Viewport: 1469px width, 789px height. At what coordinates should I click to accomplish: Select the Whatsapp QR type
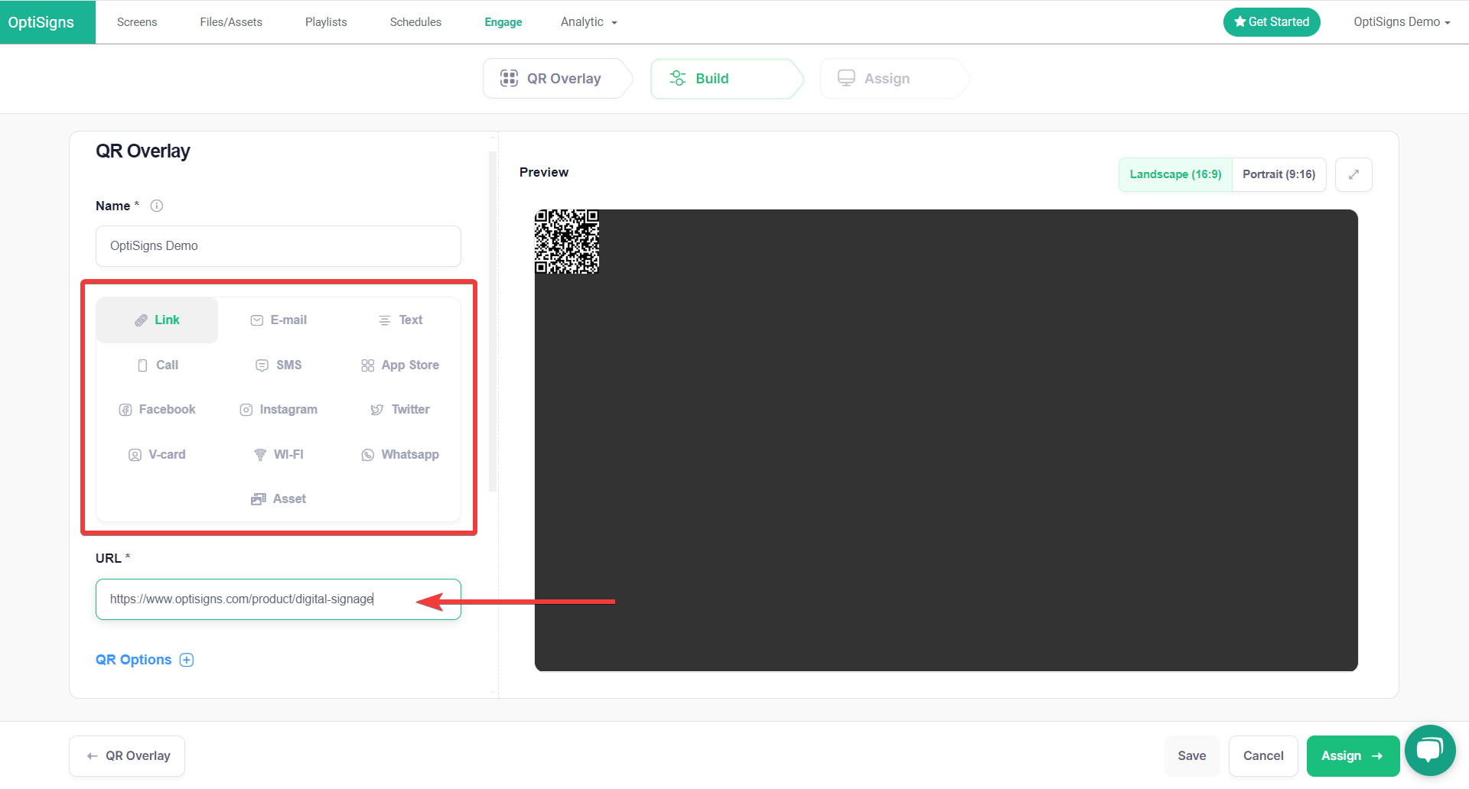(x=400, y=455)
